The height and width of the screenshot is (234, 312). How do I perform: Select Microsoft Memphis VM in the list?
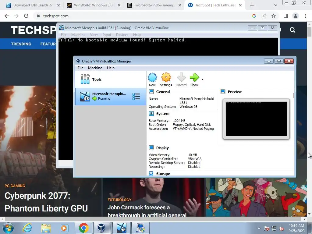tap(111, 96)
